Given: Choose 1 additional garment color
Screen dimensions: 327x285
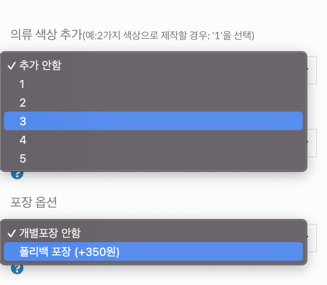Looking at the screenshot, I should click(x=22, y=84).
